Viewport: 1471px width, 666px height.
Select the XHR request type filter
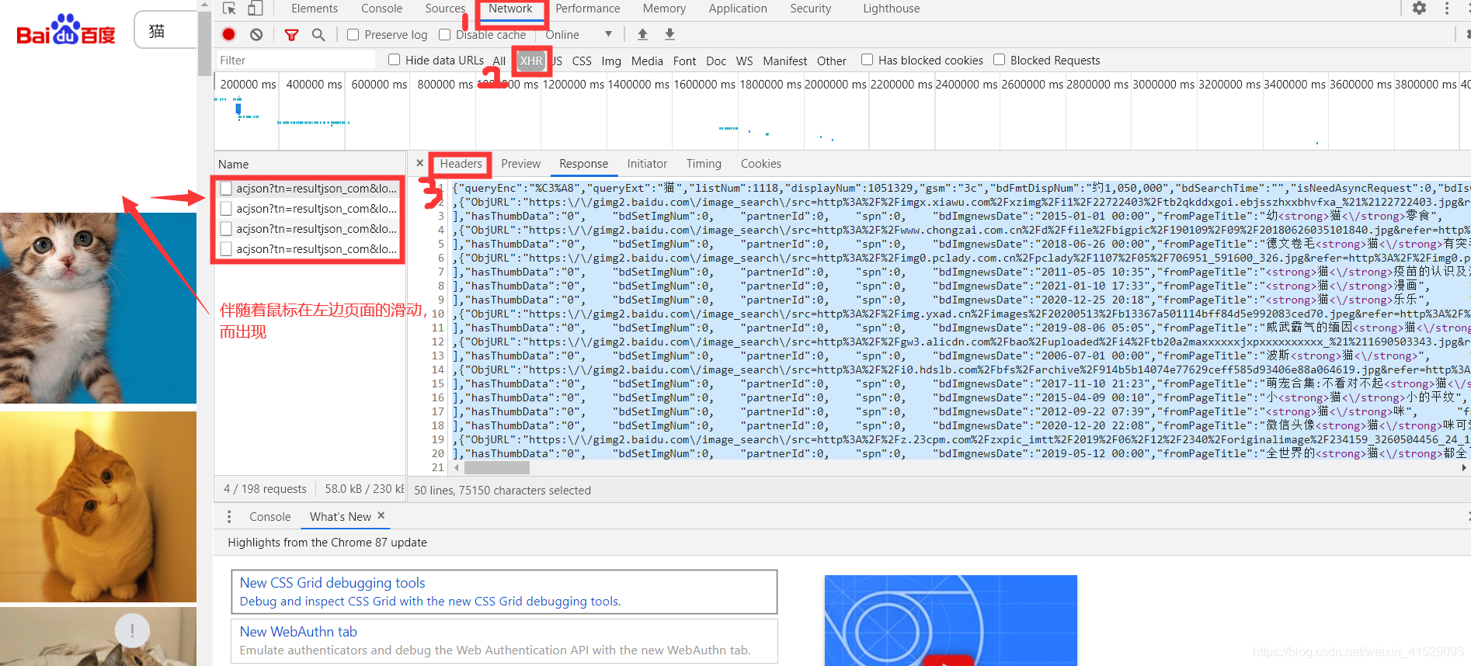[531, 61]
